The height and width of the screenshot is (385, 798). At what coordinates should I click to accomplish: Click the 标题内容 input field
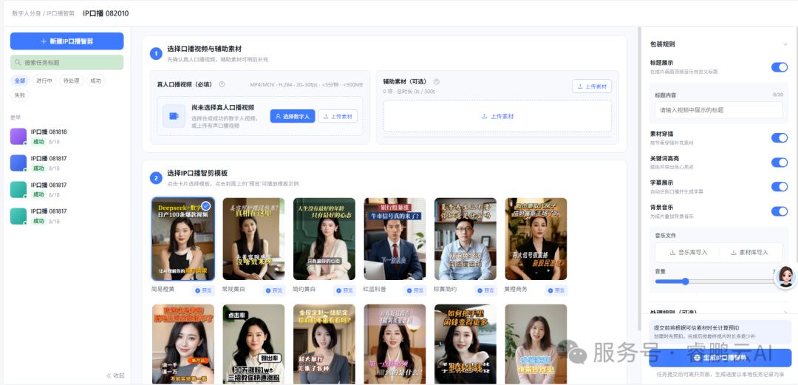(x=718, y=110)
